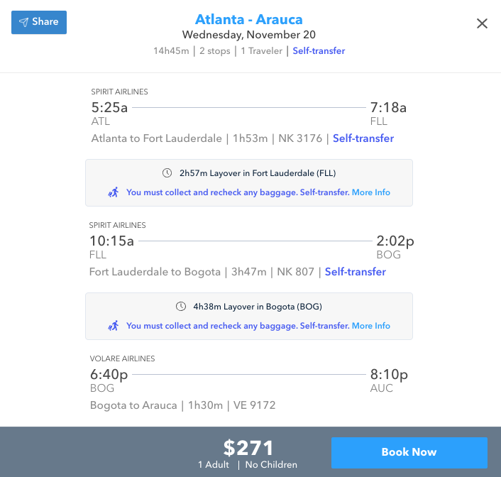Click Bogota to Arauca flight details line
The width and height of the screenshot is (501, 477).
click(182, 405)
